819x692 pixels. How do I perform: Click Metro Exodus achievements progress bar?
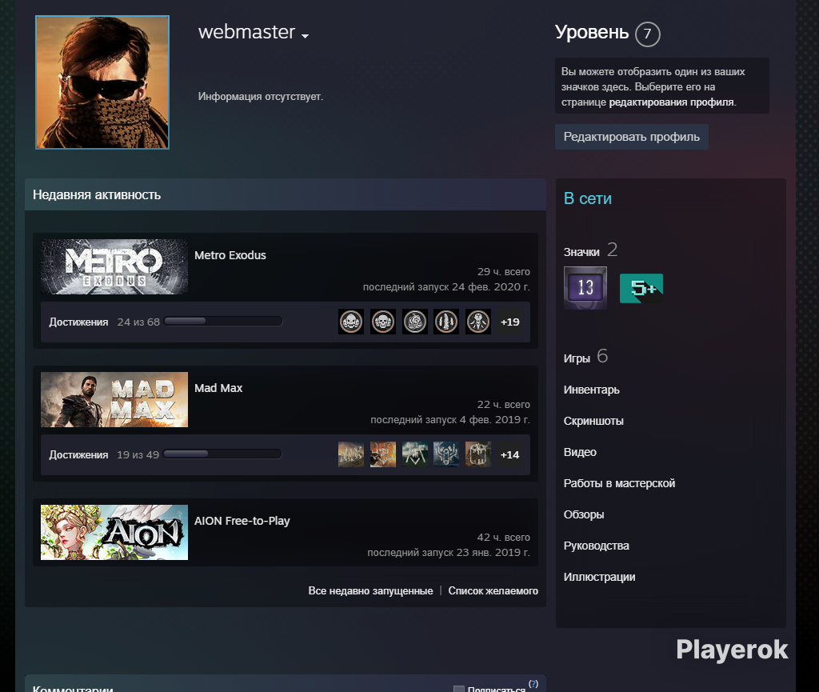coord(223,321)
